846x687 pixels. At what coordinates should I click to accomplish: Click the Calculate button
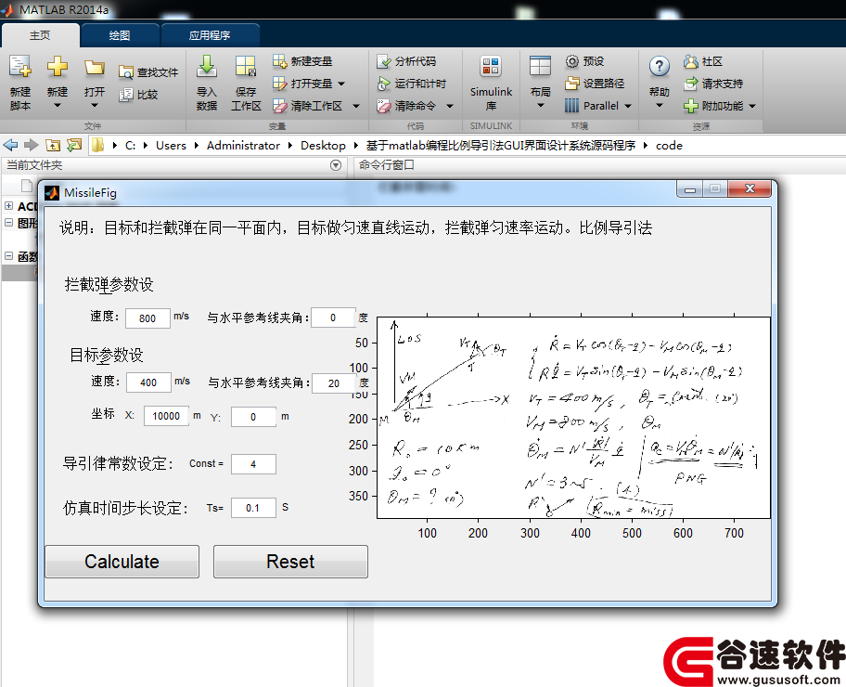[x=122, y=562]
